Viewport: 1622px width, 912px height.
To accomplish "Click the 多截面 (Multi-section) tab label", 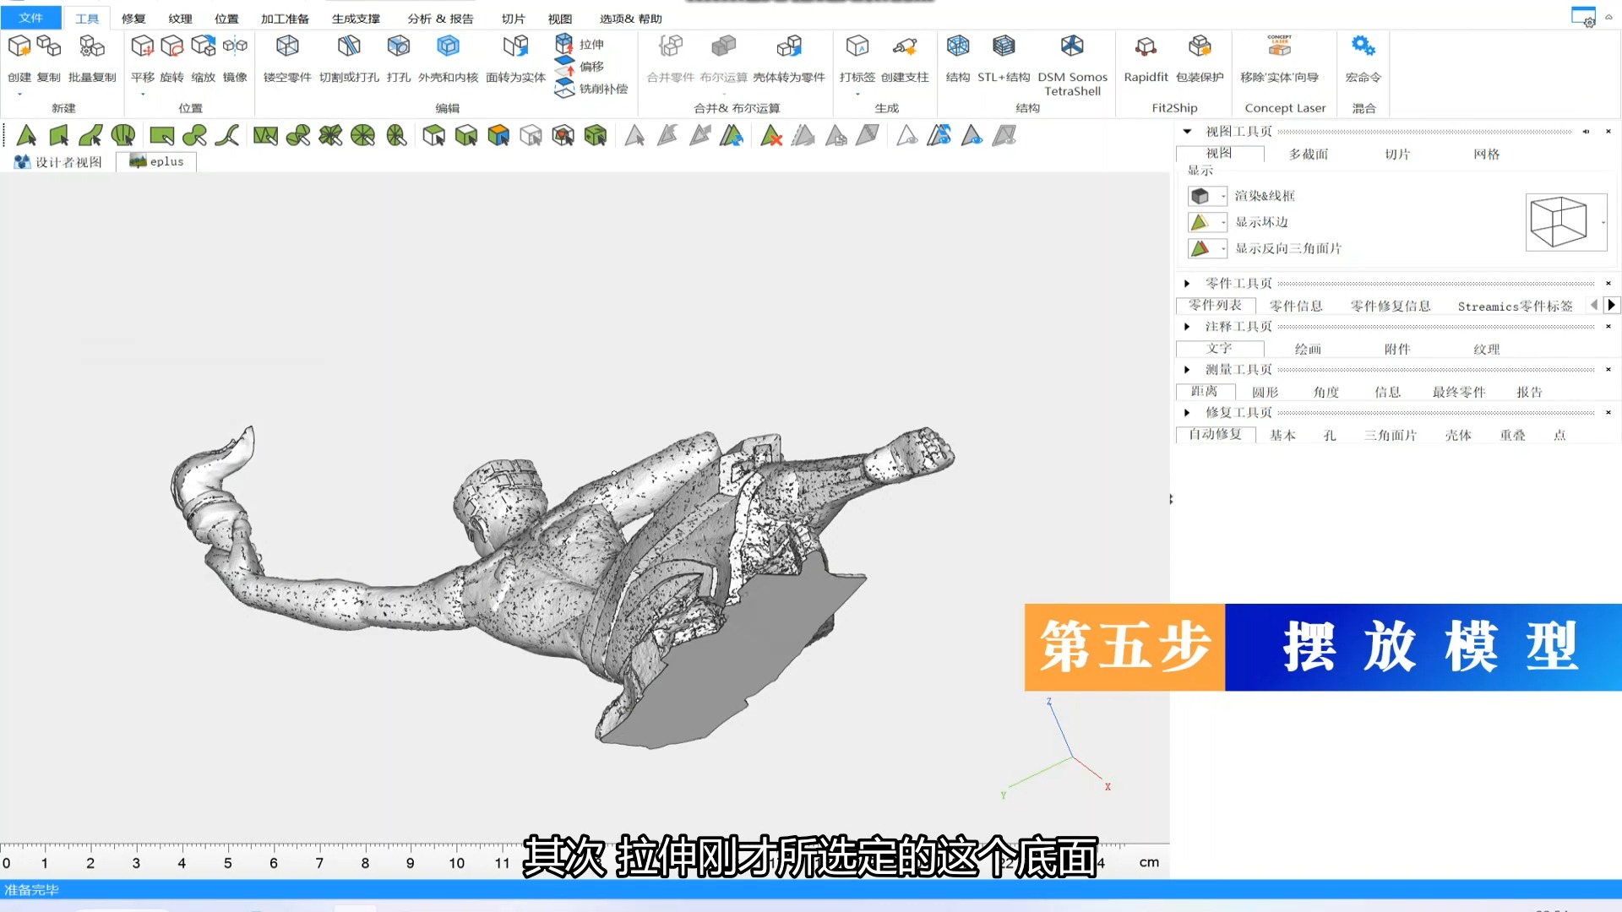I will point(1308,154).
